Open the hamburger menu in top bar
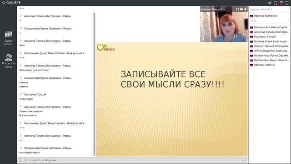The image size is (291, 164). [287, 3]
